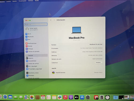
Task: Go back with the left chevron button
Action: 51,20
